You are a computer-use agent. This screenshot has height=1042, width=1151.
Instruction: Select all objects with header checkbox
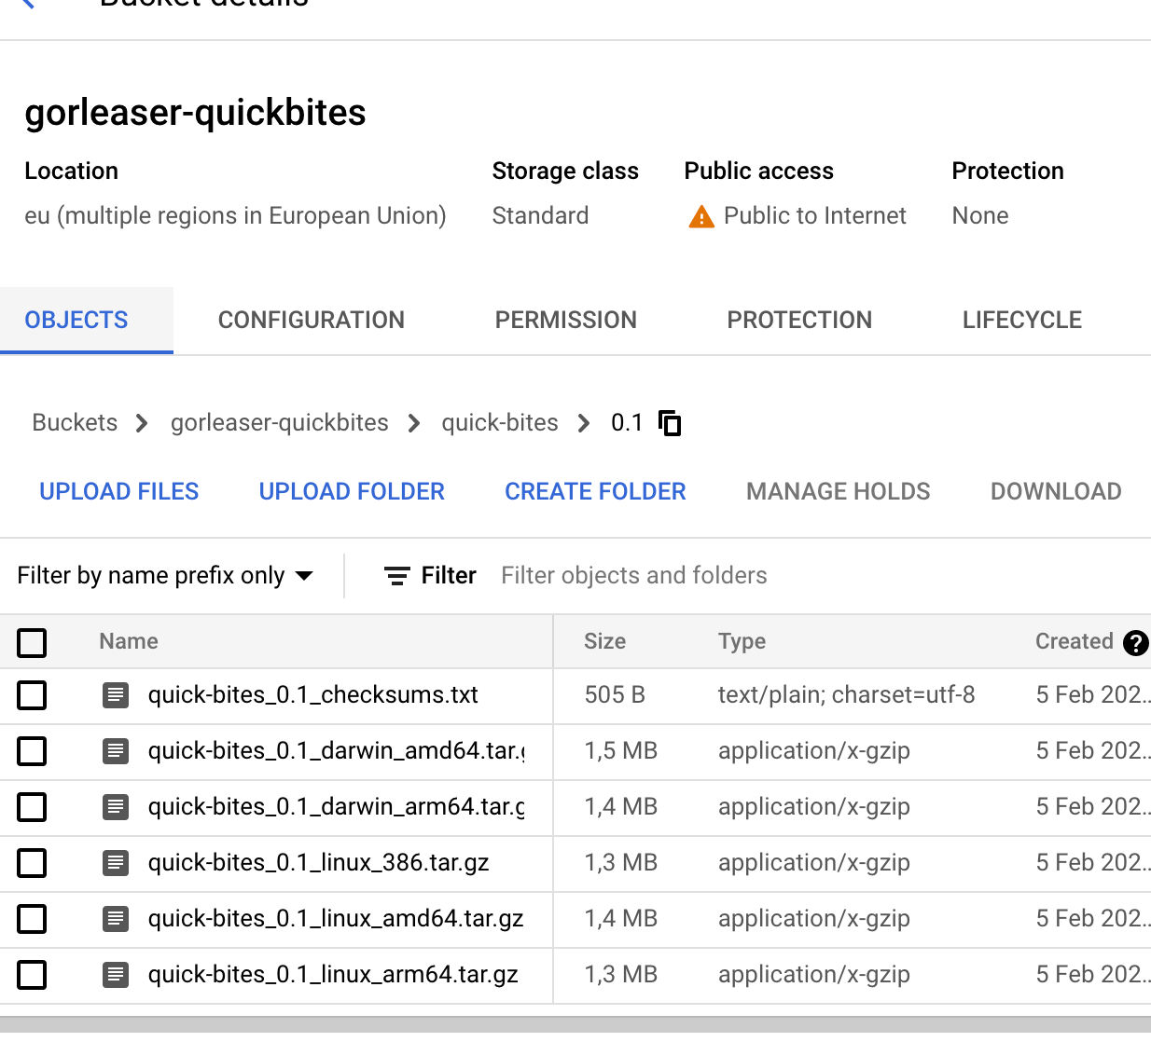[x=32, y=642]
